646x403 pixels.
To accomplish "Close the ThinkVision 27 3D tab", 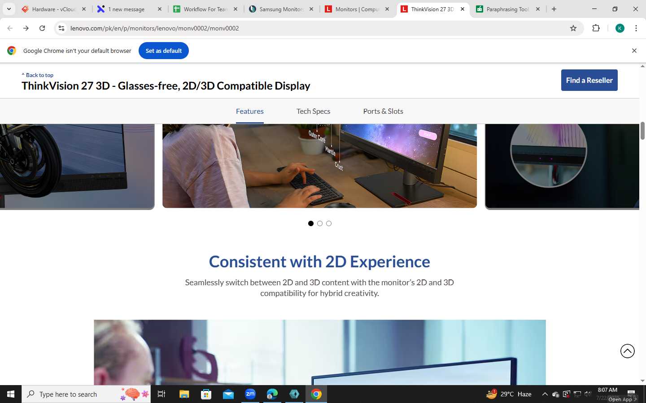I will pos(463,9).
